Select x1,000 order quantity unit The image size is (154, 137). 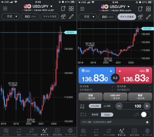[x=107, y=106]
